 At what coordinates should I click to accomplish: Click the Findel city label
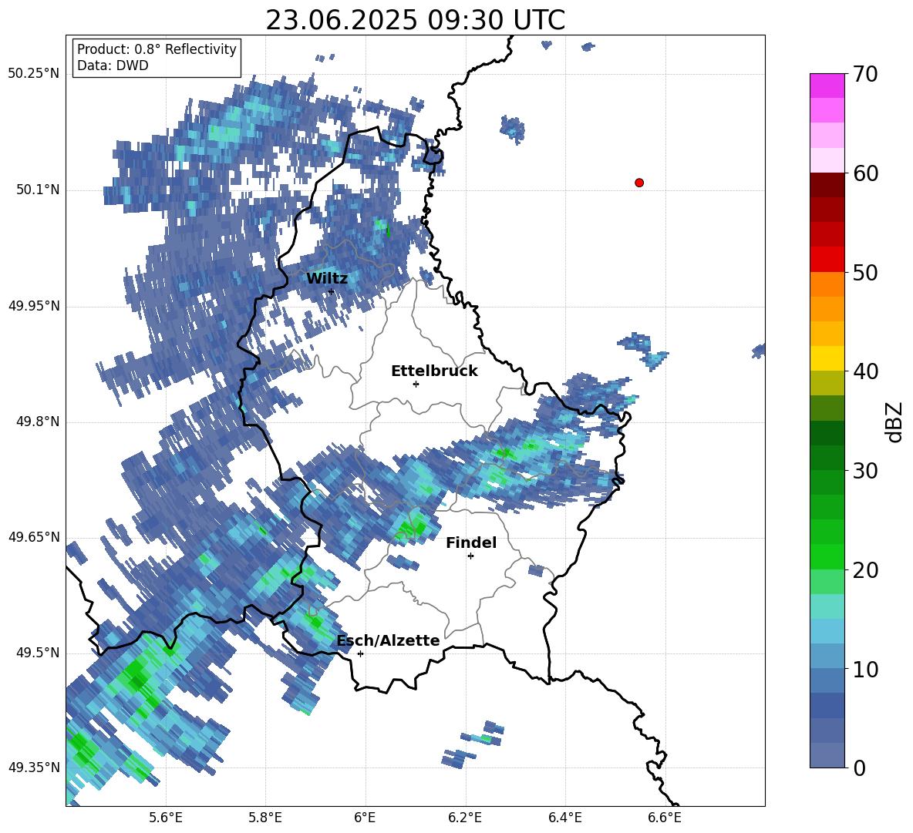471,542
